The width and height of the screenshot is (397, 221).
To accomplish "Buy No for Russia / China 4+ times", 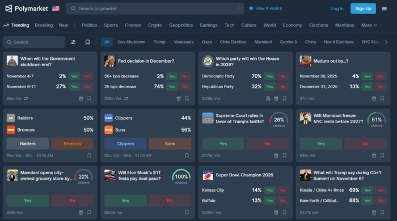I will [x=381, y=190].
